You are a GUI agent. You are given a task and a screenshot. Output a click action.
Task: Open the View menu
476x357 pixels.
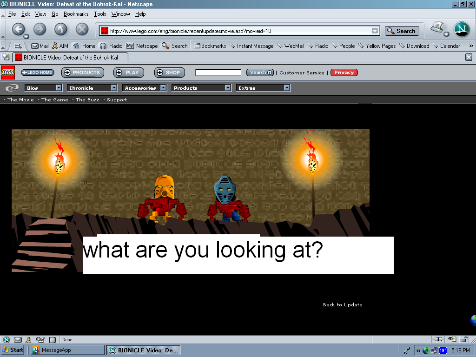coord(40,14)
